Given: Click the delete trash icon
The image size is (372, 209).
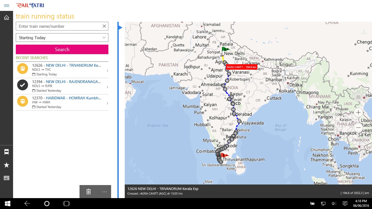Looking at the screenshot, I should click(89, 192).
